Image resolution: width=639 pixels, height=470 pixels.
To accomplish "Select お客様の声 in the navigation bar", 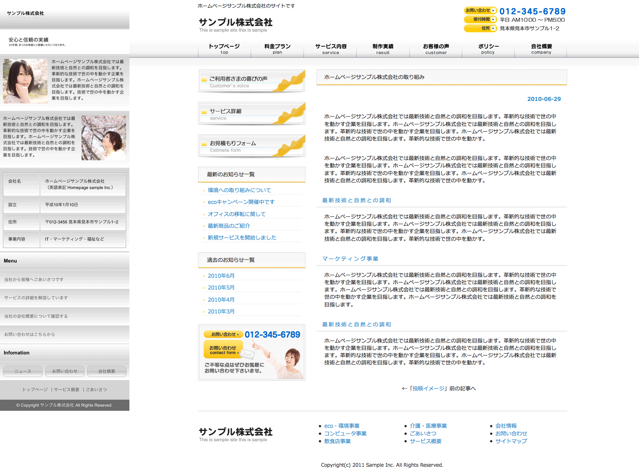I will [436, 49].
